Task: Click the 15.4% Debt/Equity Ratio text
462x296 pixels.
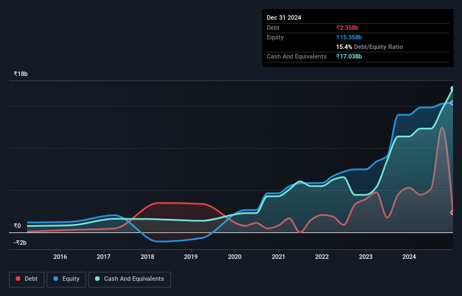Action: coord(370,47)
